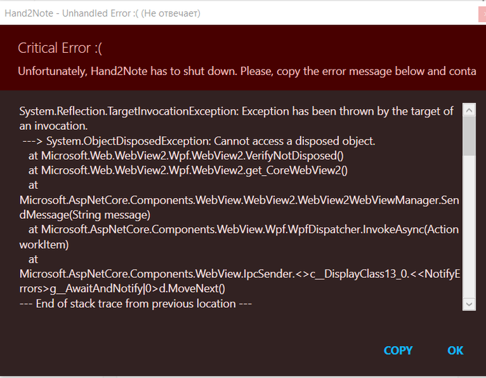Viewport: 486px width, 378px height.
Task: Click the WebView2WebViewManager.Sen line
Action: pos(240,200)
